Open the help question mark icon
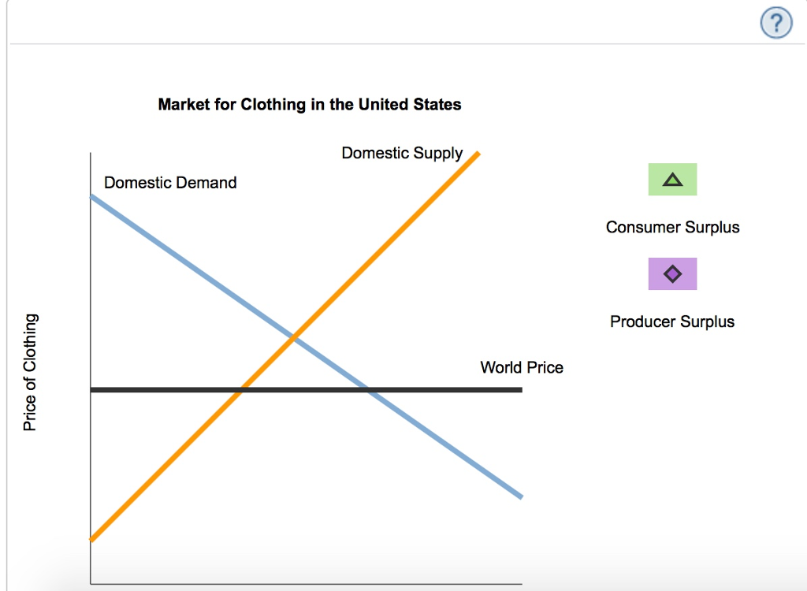The width and height of the screenshot is (807, 591). (776, 23)
